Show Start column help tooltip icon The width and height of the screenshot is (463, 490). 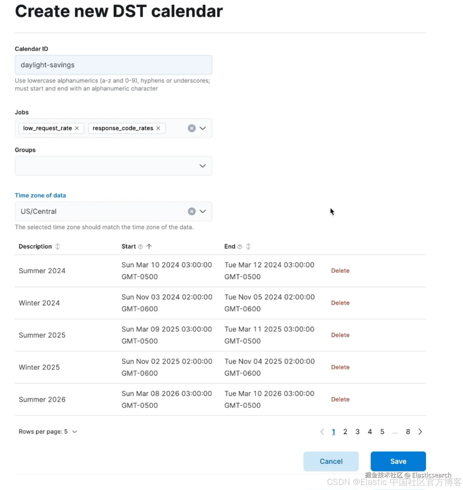click(141, 247)
